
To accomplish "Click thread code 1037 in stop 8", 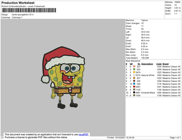I will click(159, 87).
